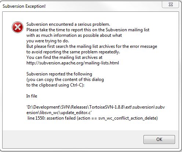Click the libsvn_wc\update_editor.c text line

(59, 113)
